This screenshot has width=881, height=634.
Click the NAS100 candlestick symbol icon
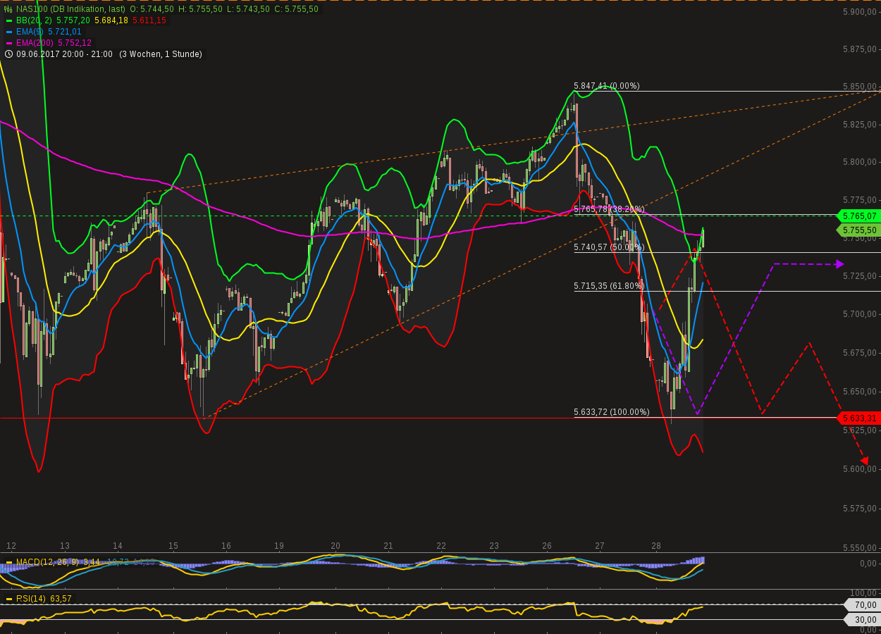7,10
